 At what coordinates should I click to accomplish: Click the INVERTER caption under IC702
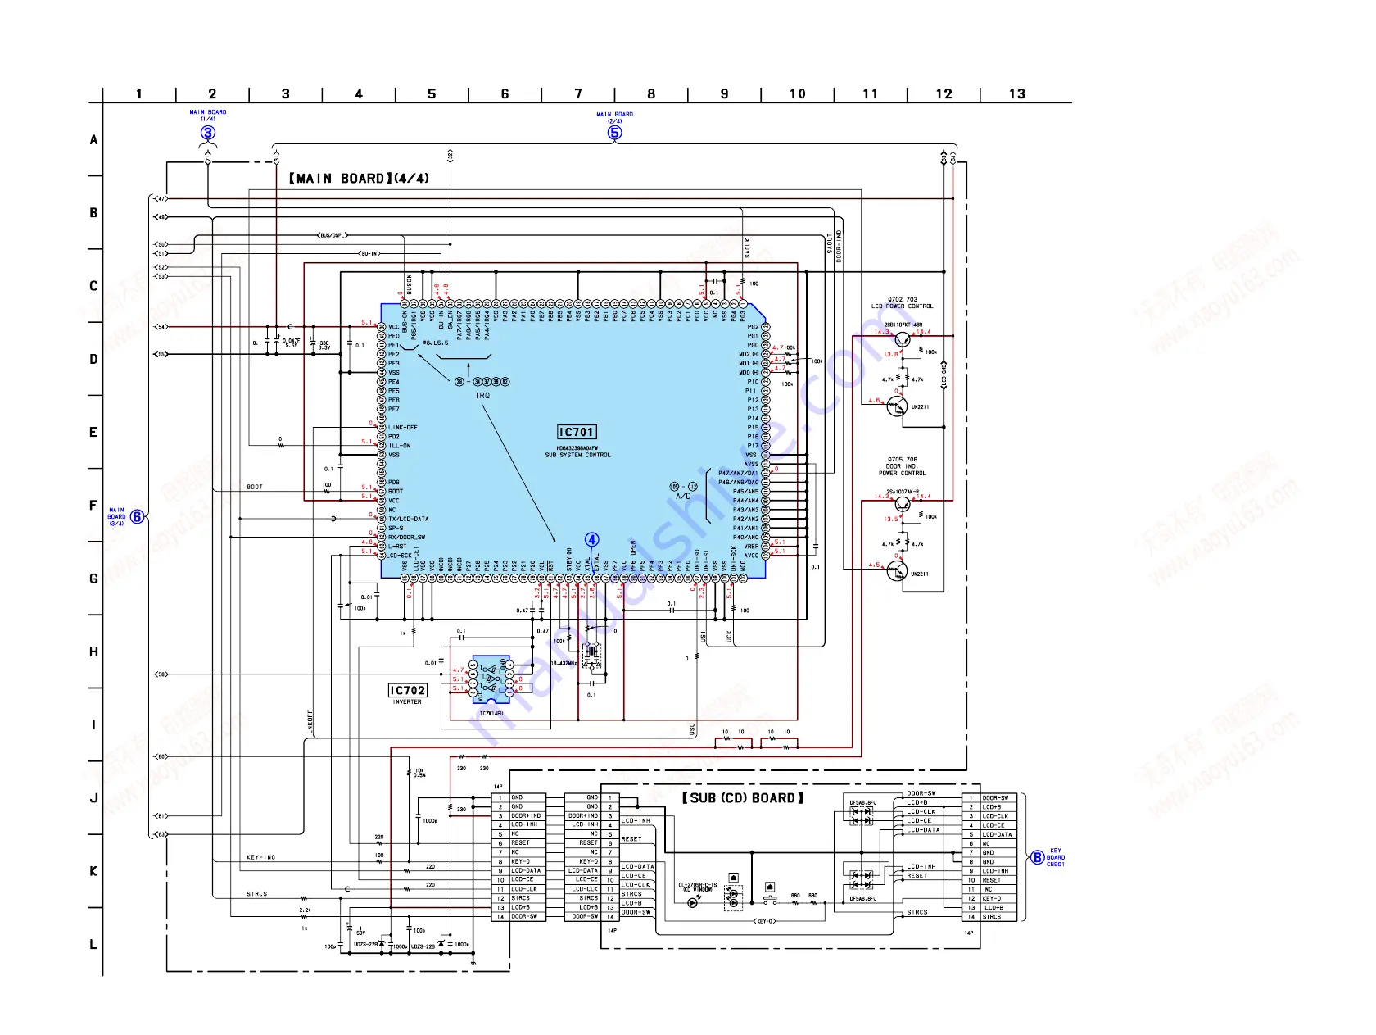point(407,701)
